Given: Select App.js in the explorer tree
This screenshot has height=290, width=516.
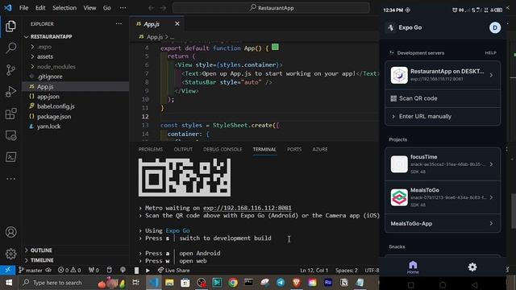Looking at the screenshot, I should point(76,87).
